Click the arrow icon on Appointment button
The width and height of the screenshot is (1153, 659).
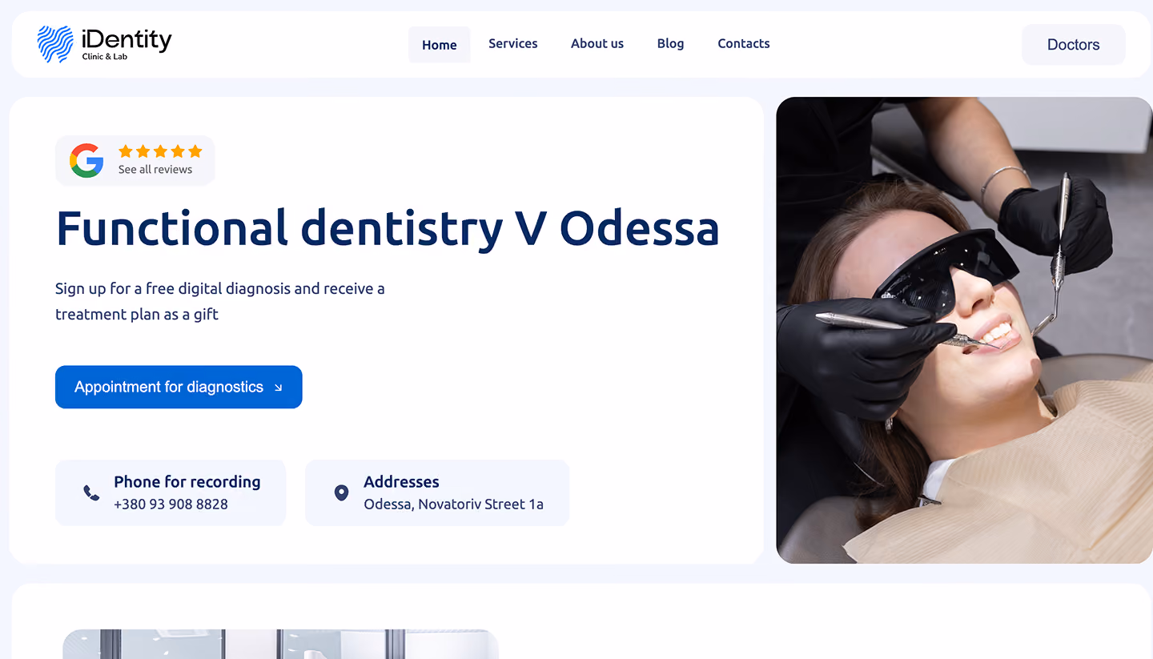(279, 388)
